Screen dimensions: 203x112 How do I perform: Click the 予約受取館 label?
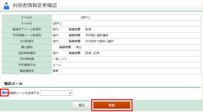click(x=27, y=59)
